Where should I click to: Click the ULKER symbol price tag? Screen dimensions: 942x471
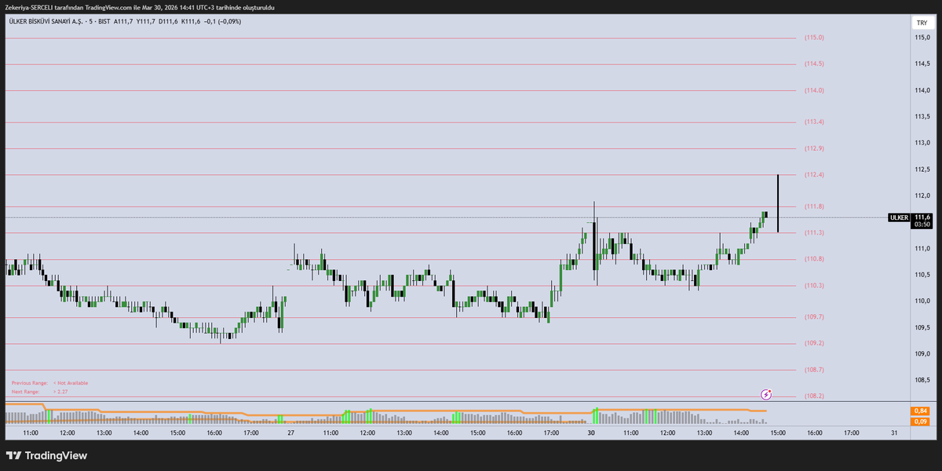[x=899, y=217]
